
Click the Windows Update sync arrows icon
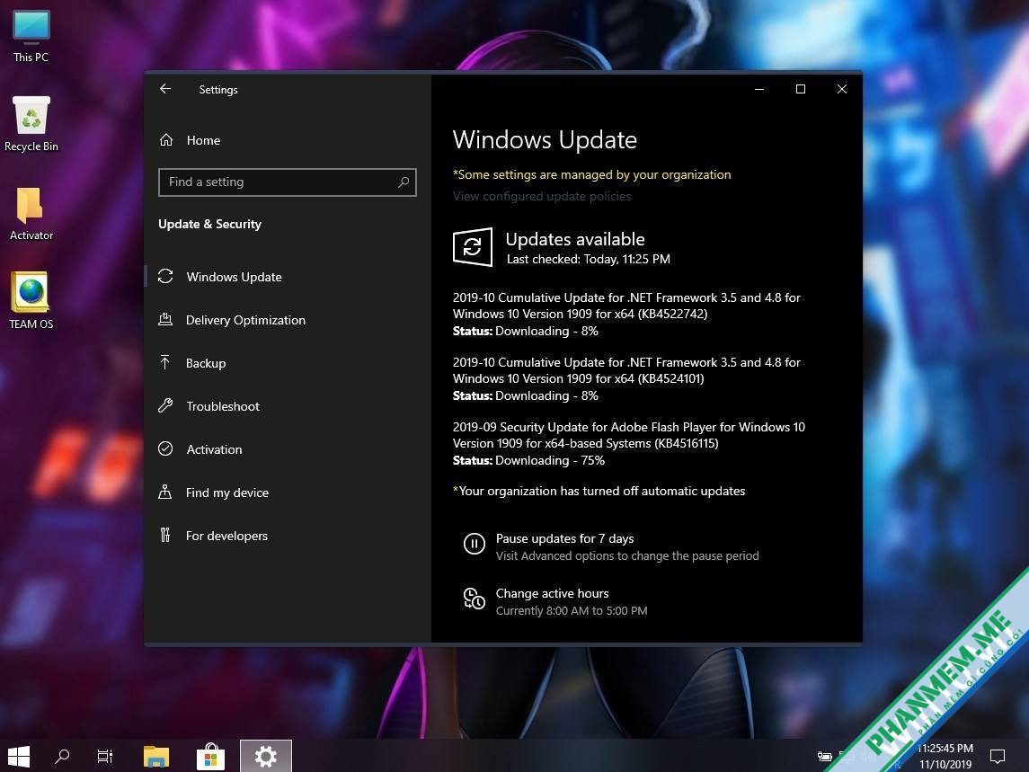(165, 277)
